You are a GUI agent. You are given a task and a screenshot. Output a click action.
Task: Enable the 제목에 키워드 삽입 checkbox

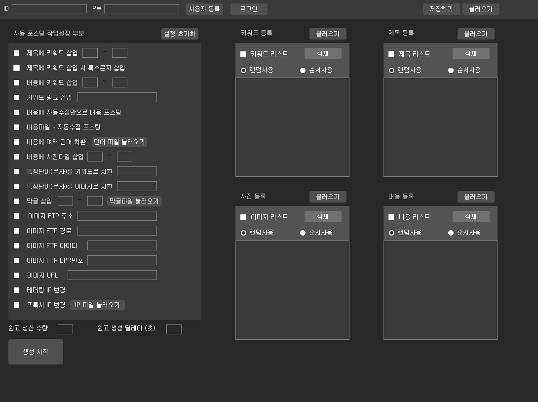pyautogui.click(x=17, y=53)
